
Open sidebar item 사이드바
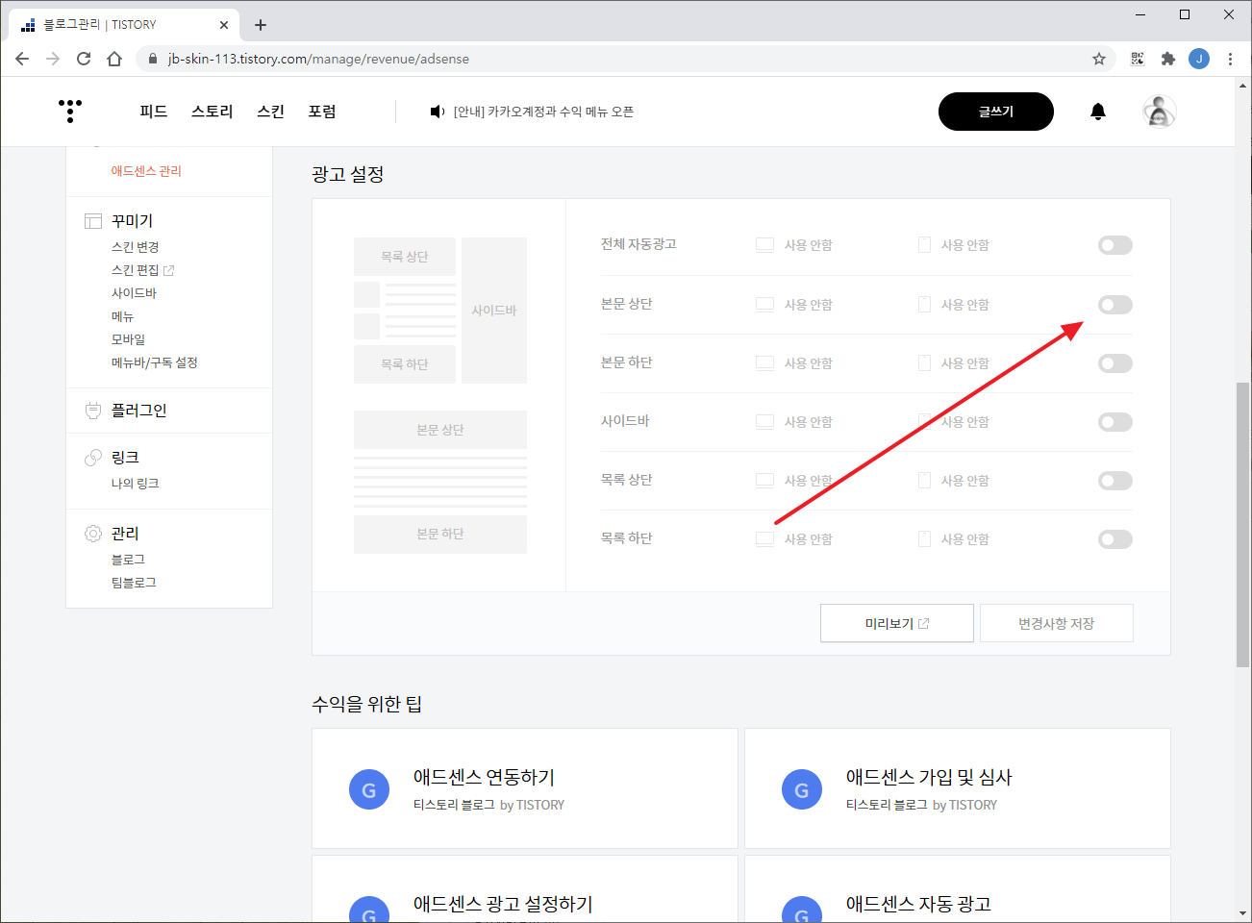tap(134, 293)
